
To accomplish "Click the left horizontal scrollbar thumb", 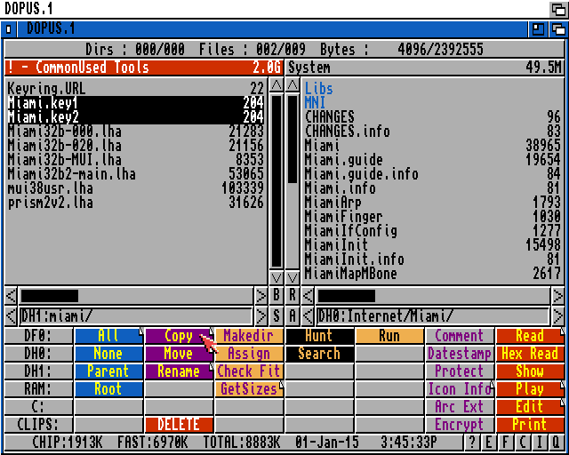I will [50, 296].
